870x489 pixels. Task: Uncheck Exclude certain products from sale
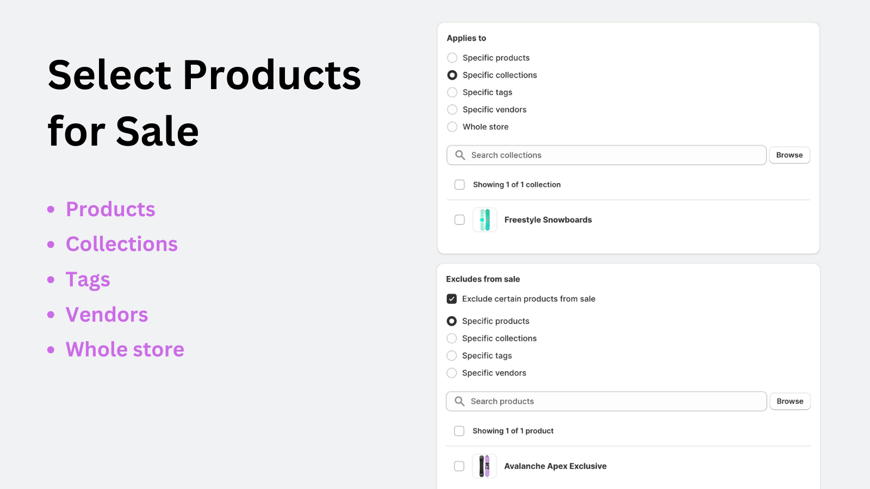click(x=452, y=299)
